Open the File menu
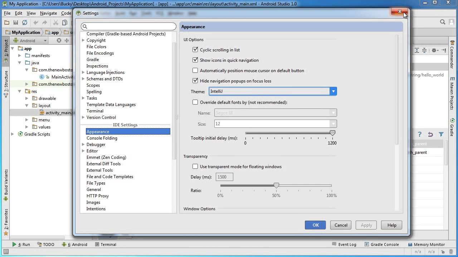 tap(7, 13)
